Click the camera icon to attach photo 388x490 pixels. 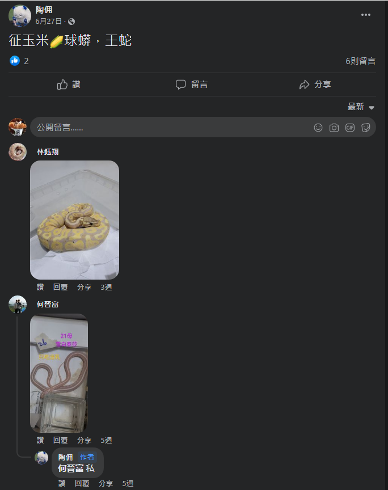[334, 128]
